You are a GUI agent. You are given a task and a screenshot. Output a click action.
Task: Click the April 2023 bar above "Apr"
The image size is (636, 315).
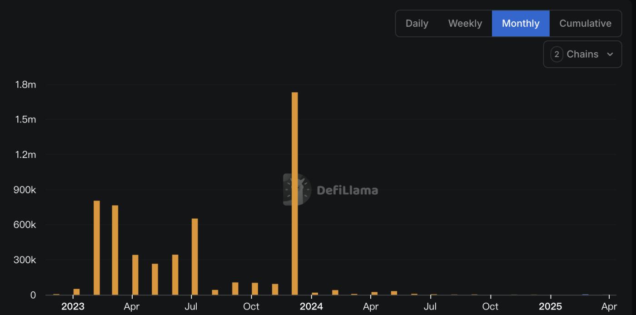135,275
